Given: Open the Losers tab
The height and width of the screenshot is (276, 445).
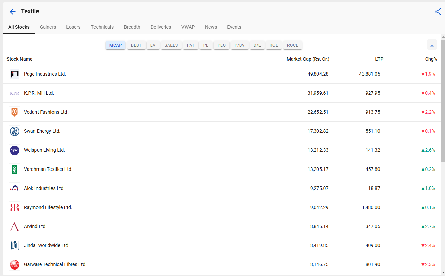Looking at the screenshot, I should (x=73, y=27).
